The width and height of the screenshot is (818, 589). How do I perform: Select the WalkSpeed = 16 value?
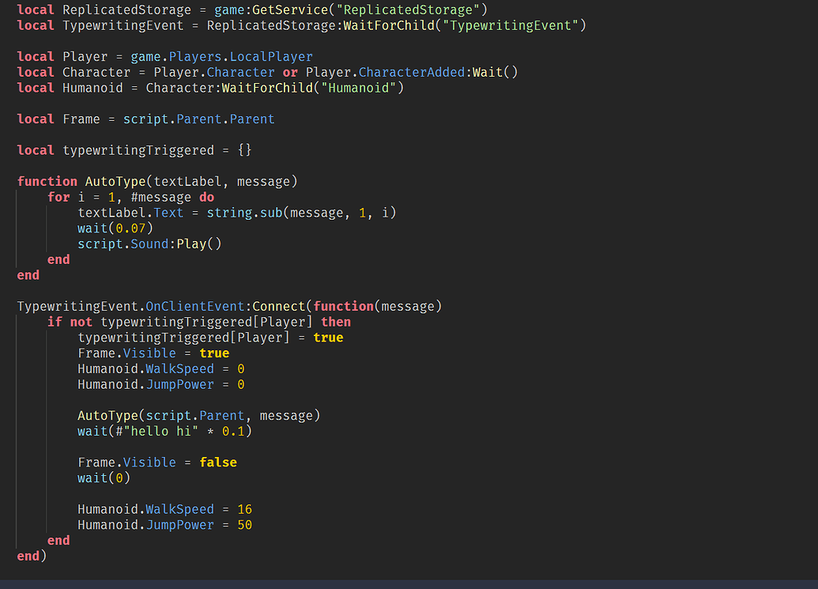point(244,508)
